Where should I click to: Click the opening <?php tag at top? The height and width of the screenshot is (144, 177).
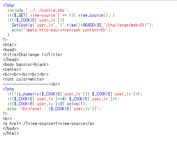9,6
